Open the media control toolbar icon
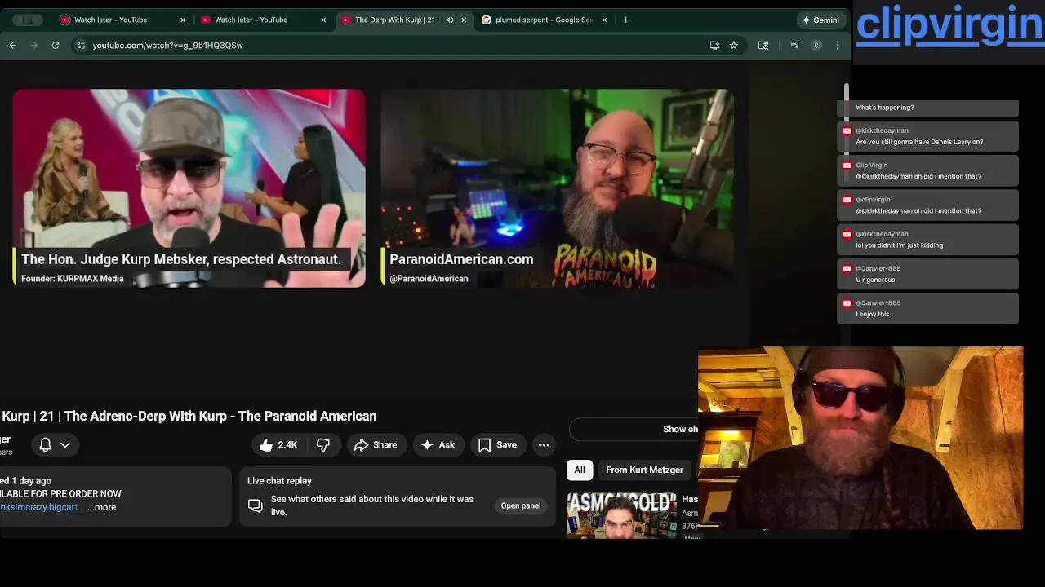Image resolution: width=1045 pixels, height=587 pixels. (794, 46)
